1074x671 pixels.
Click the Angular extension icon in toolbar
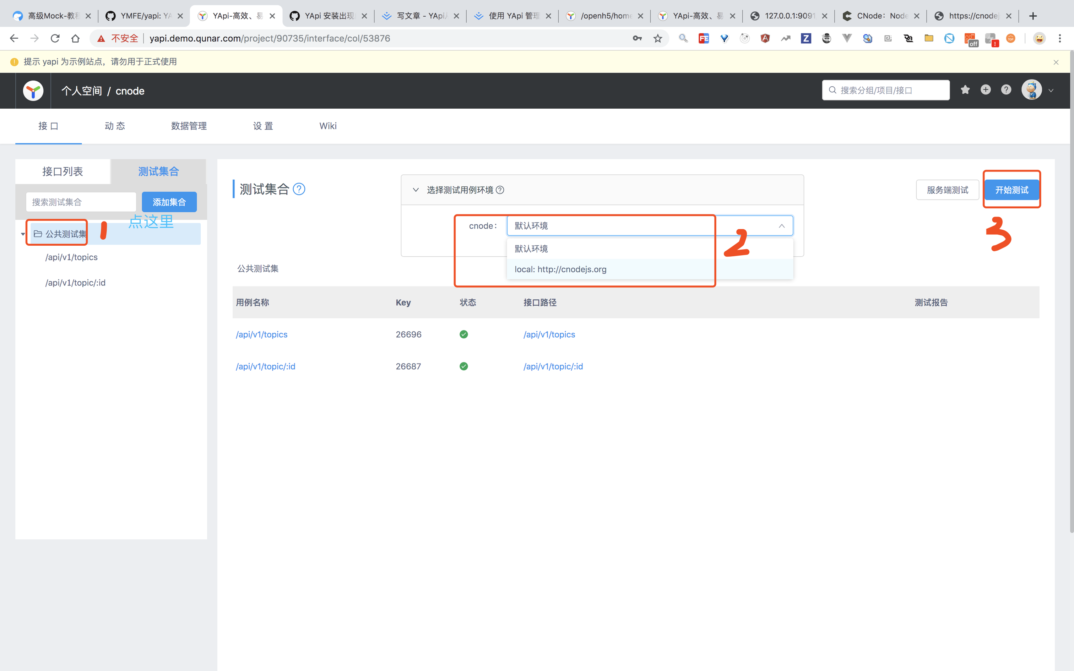click(x=765, y=39)
